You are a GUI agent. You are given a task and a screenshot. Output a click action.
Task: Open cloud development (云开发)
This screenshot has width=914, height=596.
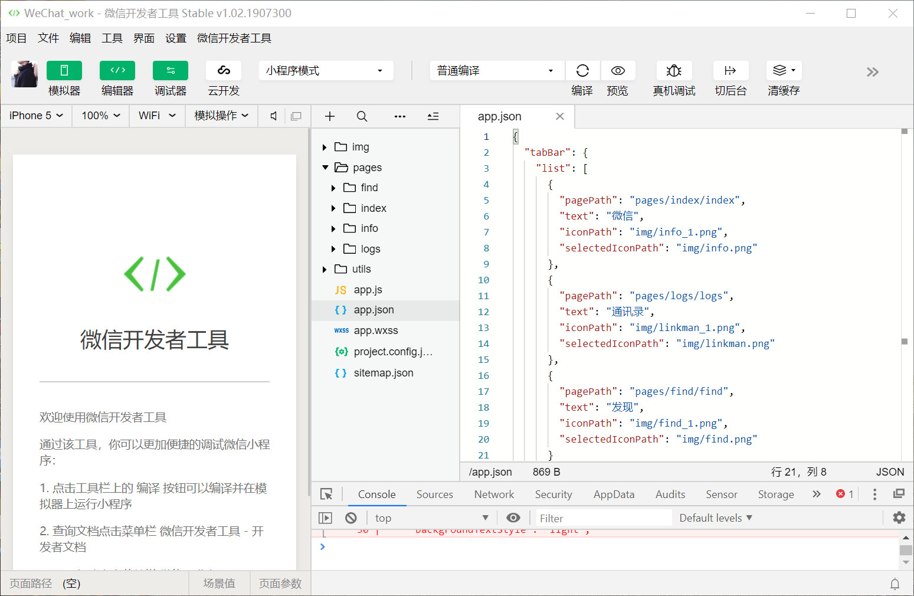click(x=224, y=70)
